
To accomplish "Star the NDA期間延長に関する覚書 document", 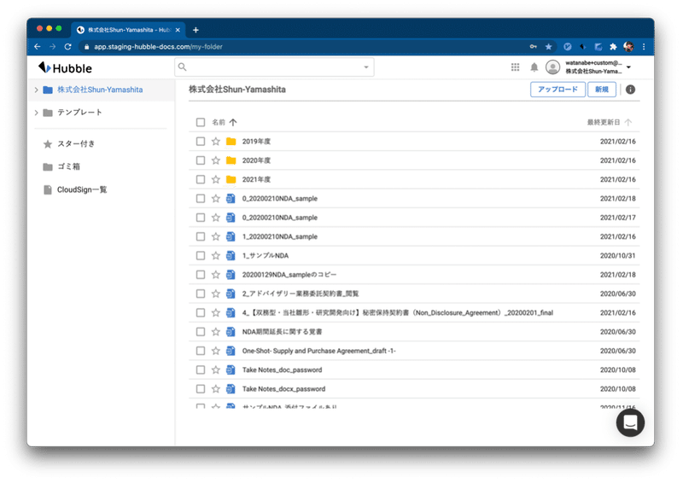I will point(216,332).
